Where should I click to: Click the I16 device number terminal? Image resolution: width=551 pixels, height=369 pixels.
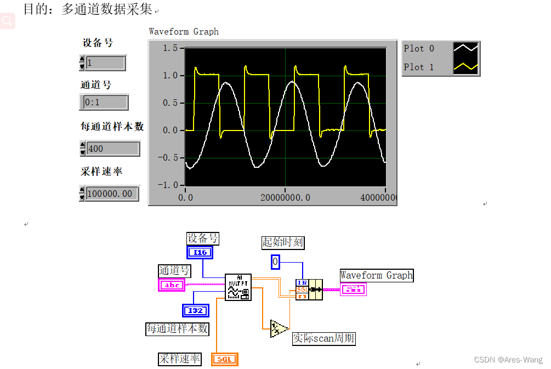click(200, 252)
